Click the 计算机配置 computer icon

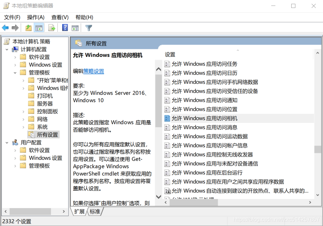(15, 49)
